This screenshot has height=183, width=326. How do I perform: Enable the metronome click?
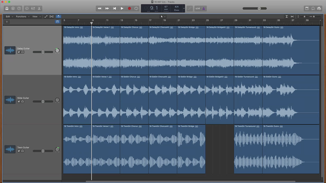[x=204, y=8]
